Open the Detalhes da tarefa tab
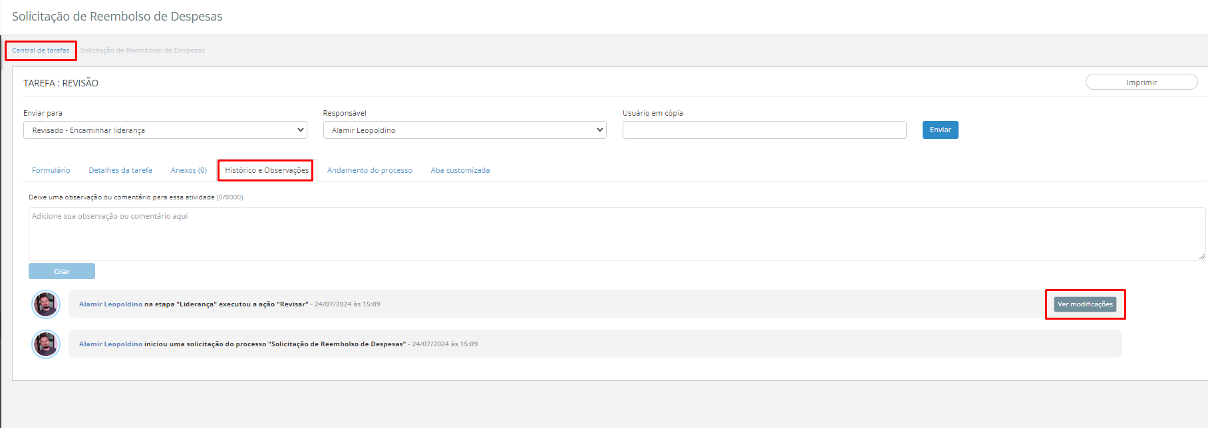 [120, 171]
